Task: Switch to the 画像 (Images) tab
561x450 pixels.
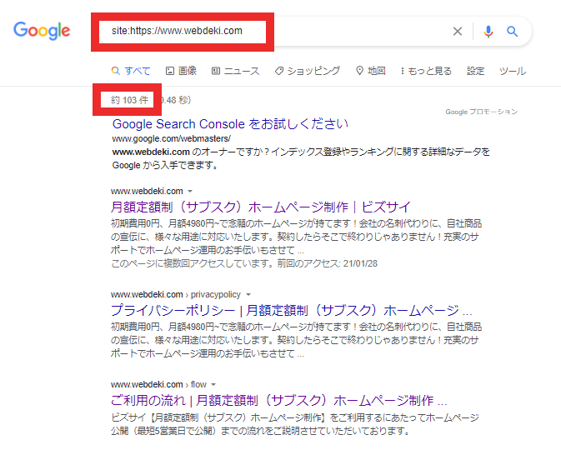Action: (181, 71)
